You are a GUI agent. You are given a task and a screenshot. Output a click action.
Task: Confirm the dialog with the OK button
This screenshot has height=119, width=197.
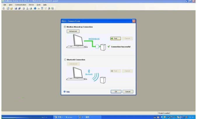[x=116, y=91]
